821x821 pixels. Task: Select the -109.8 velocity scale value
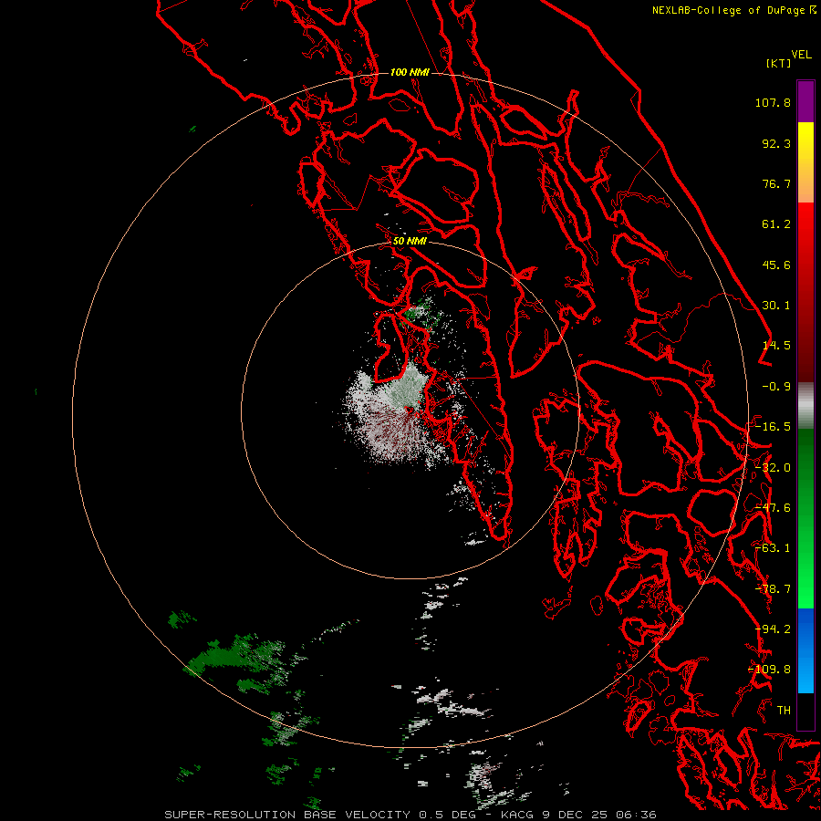click(770, 670)
